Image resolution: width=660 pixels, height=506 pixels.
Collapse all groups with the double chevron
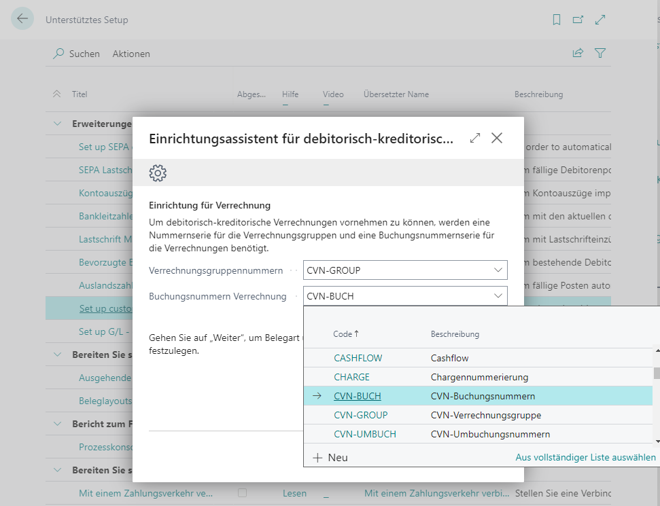coord(57,94)
